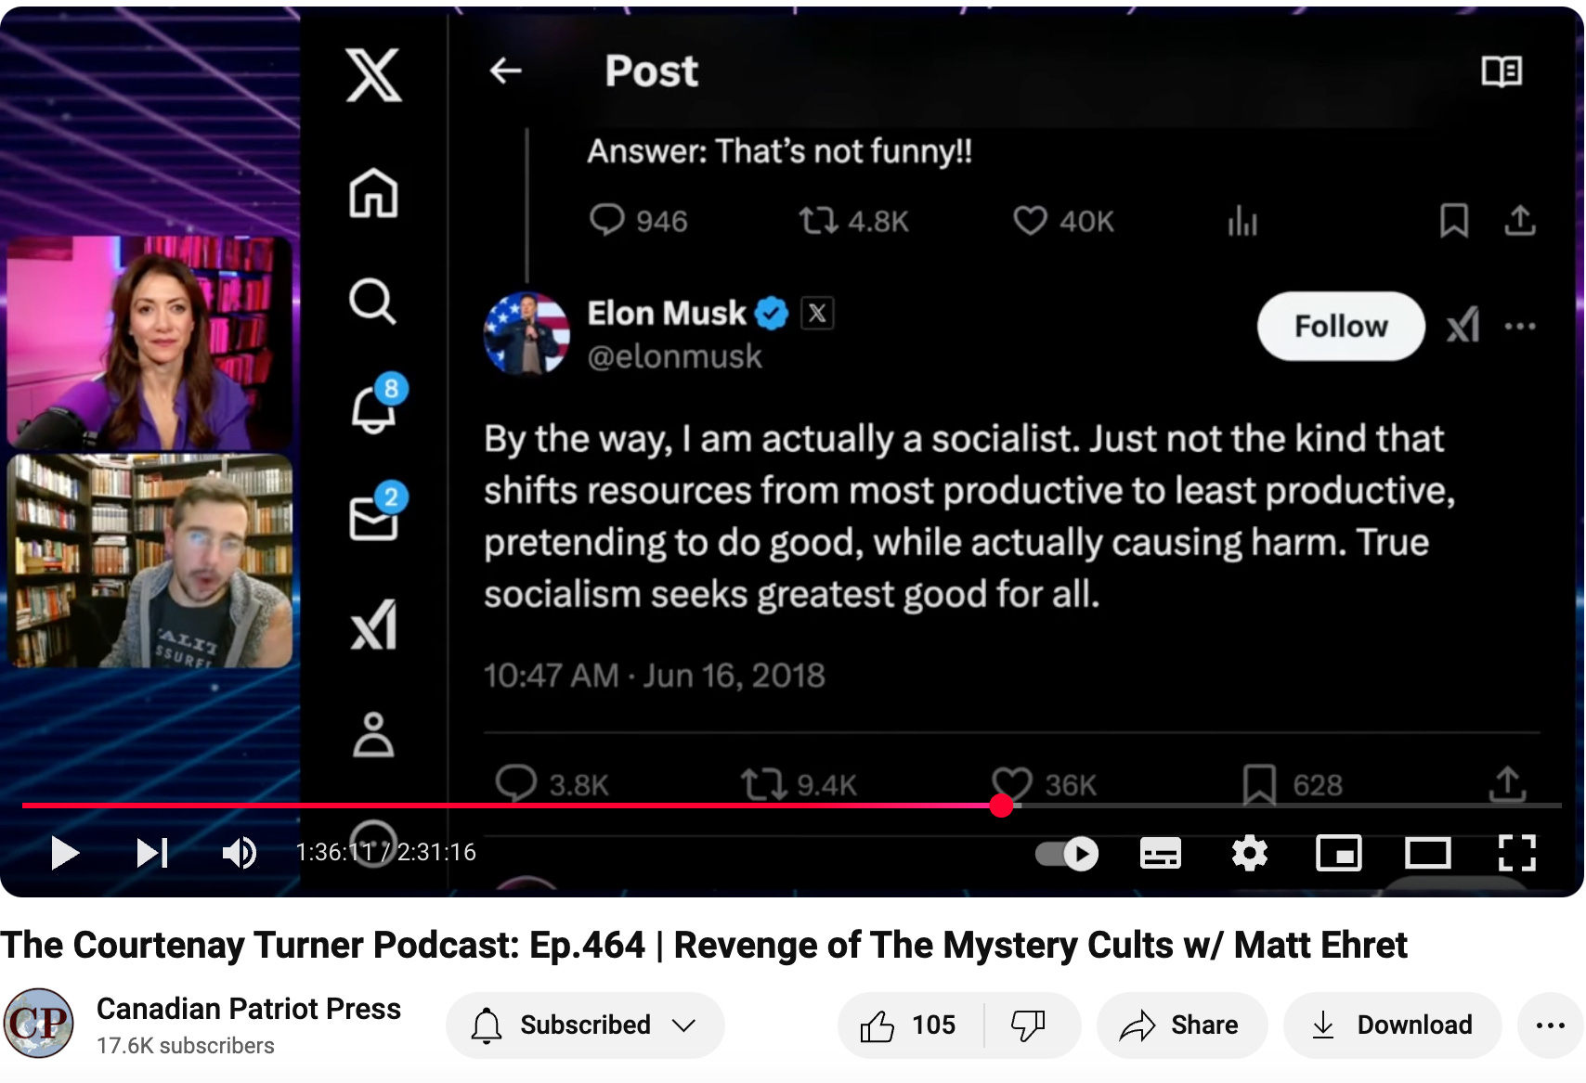Skip to the next video

coord(152,852)
